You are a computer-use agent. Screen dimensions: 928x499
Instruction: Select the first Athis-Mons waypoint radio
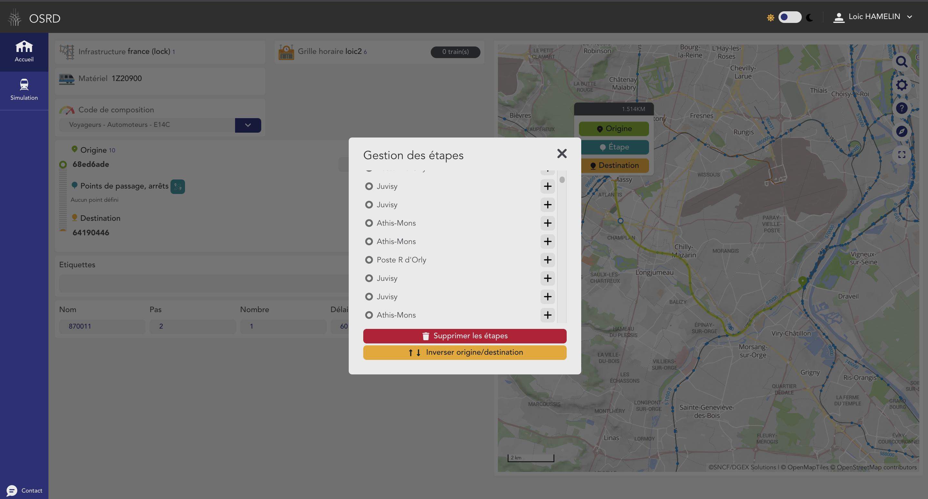pyautogui.click(x=369, y=223)
